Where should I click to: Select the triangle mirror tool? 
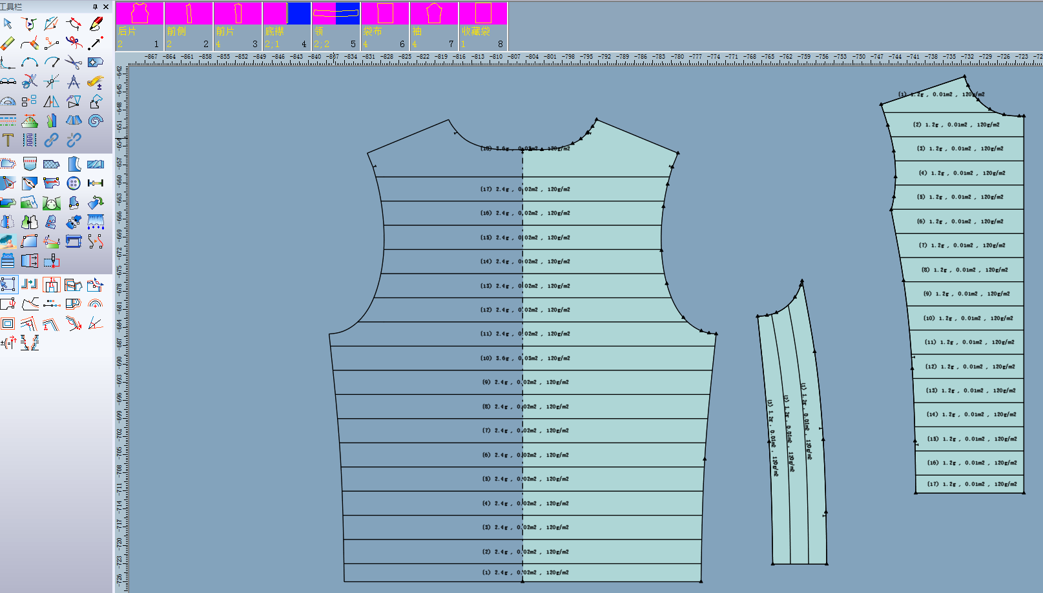[x=50, y=101]
